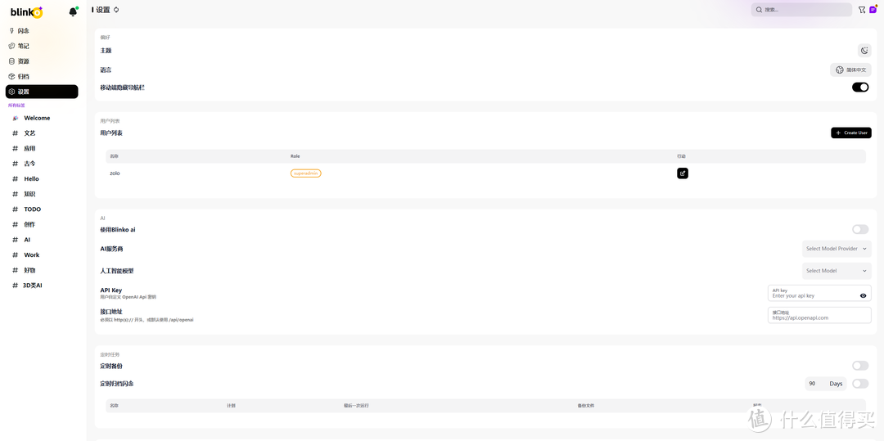Enable the 使用Blinko ai switch
Image resolution: width=884 pixels, height=441 pixels.
[860, 229]
